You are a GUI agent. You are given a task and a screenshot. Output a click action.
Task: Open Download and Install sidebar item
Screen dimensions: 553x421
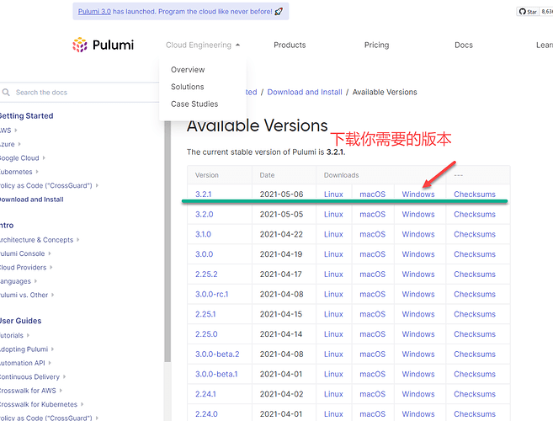[x=32, y=200]
